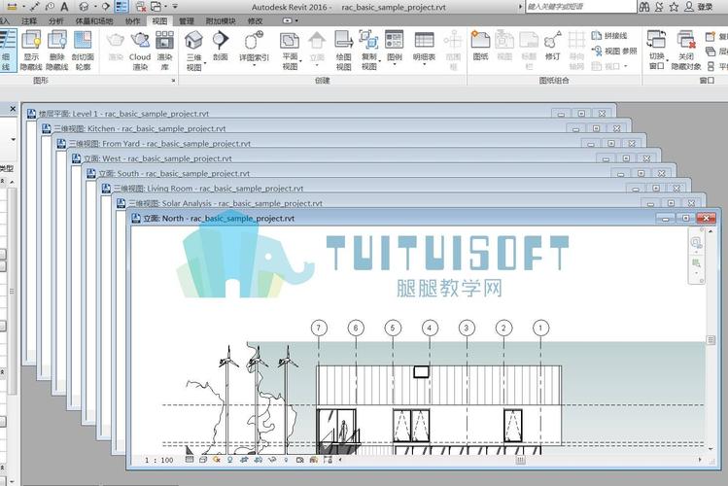
Task: Click the zoom tool in navigation bar
Action: tap(696, 263)
